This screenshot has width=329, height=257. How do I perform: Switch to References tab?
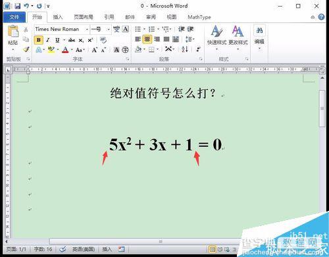pyautogui.click(x=109, y=17)
